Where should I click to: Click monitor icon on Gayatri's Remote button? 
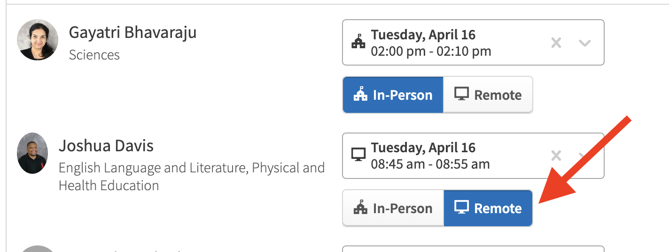(461, 95)
